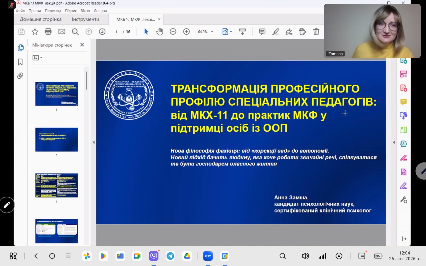426x266 pixels.
Task: Select the Hand pan tool
Action: (159, 32)
